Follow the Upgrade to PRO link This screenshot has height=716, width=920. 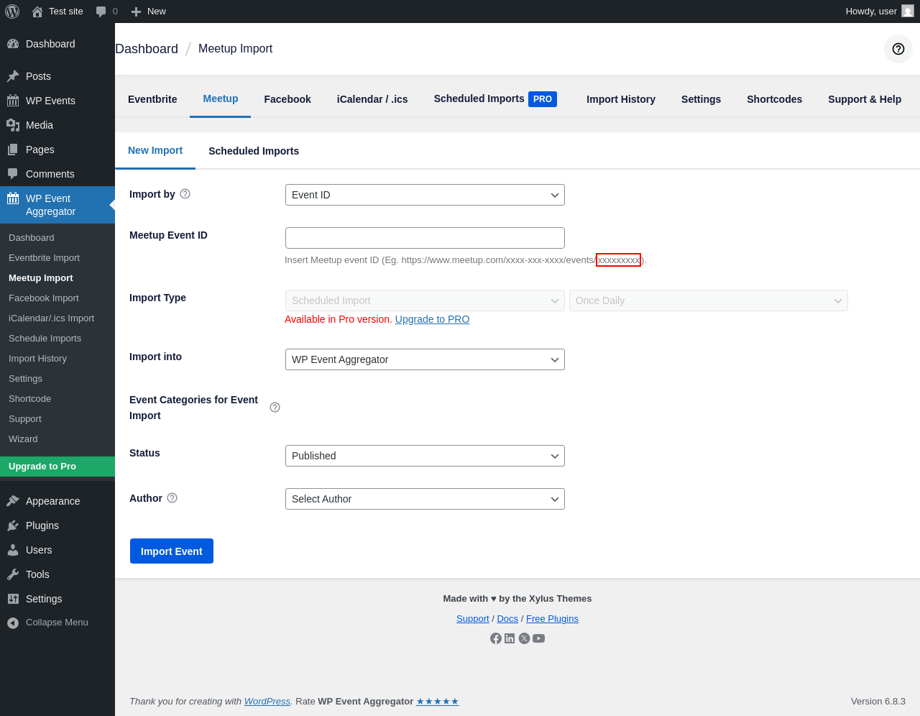pos(432,319)
